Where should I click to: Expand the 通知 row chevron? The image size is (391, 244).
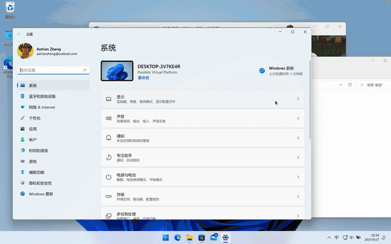pos(298,138)
